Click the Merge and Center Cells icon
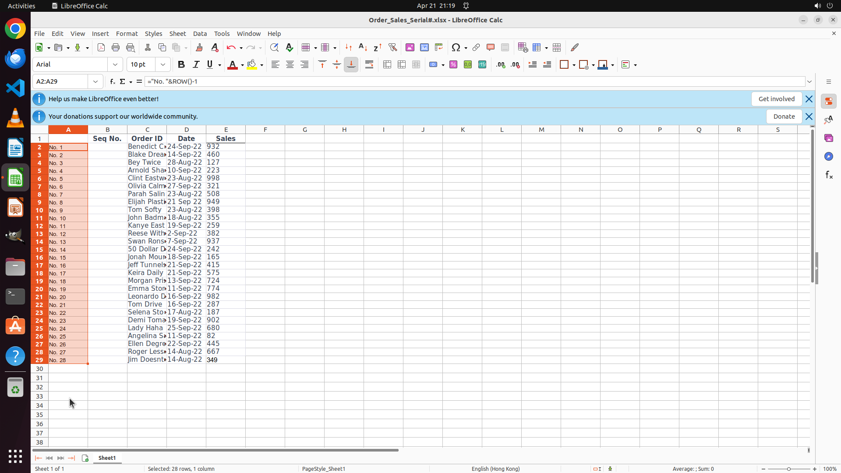The height and width of the screenshot is (473, 841). 387,65
